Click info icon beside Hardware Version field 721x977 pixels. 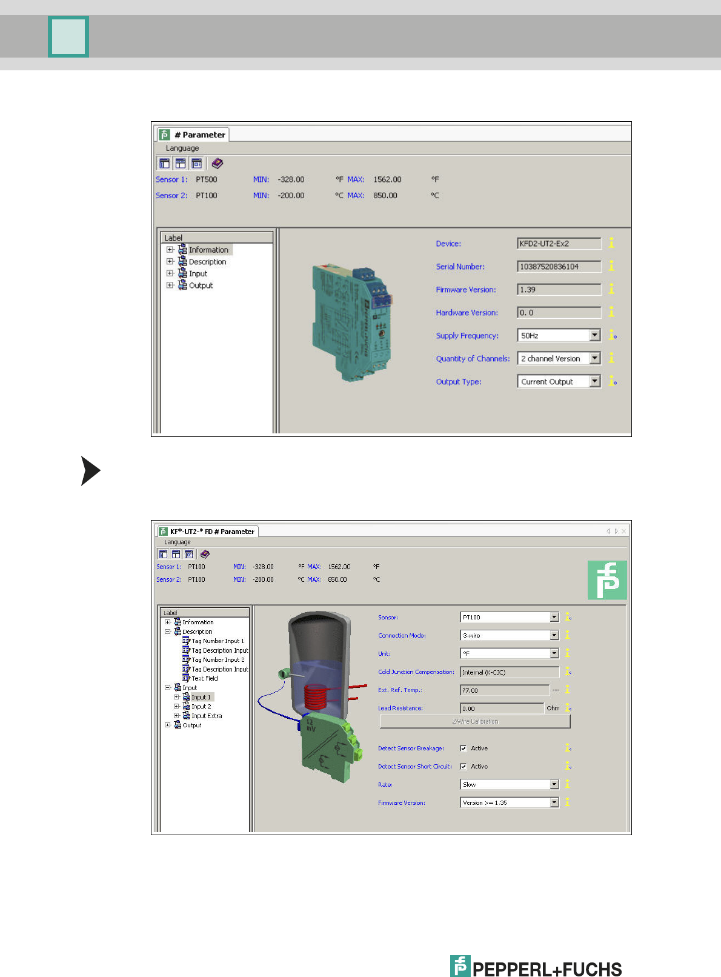point(611,312)
